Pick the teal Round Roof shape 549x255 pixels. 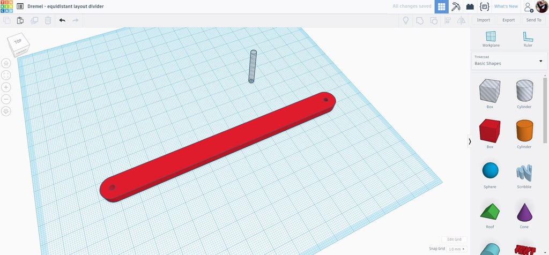click(490, 249)
